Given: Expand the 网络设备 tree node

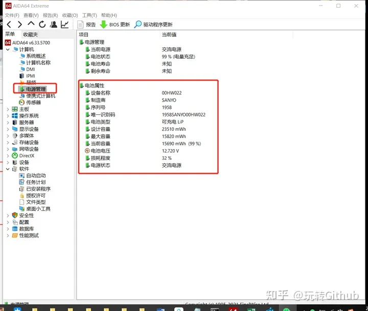Looking at the screenshot, I should click(8, 149).
